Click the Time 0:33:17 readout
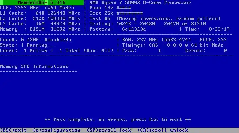 [207, 29]
